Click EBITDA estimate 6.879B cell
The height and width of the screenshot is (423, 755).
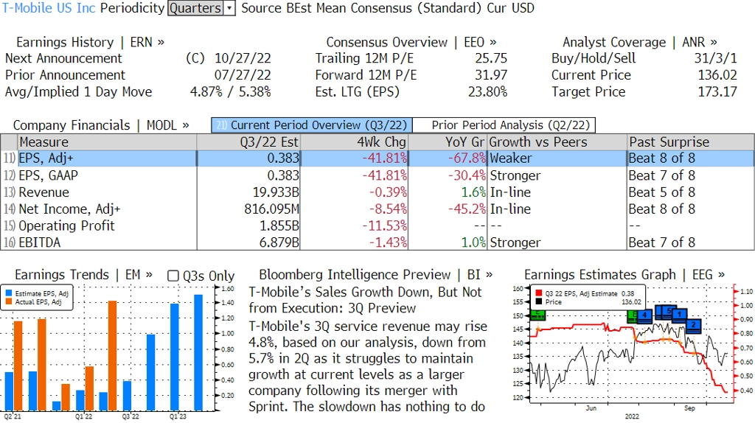point(248,242)
